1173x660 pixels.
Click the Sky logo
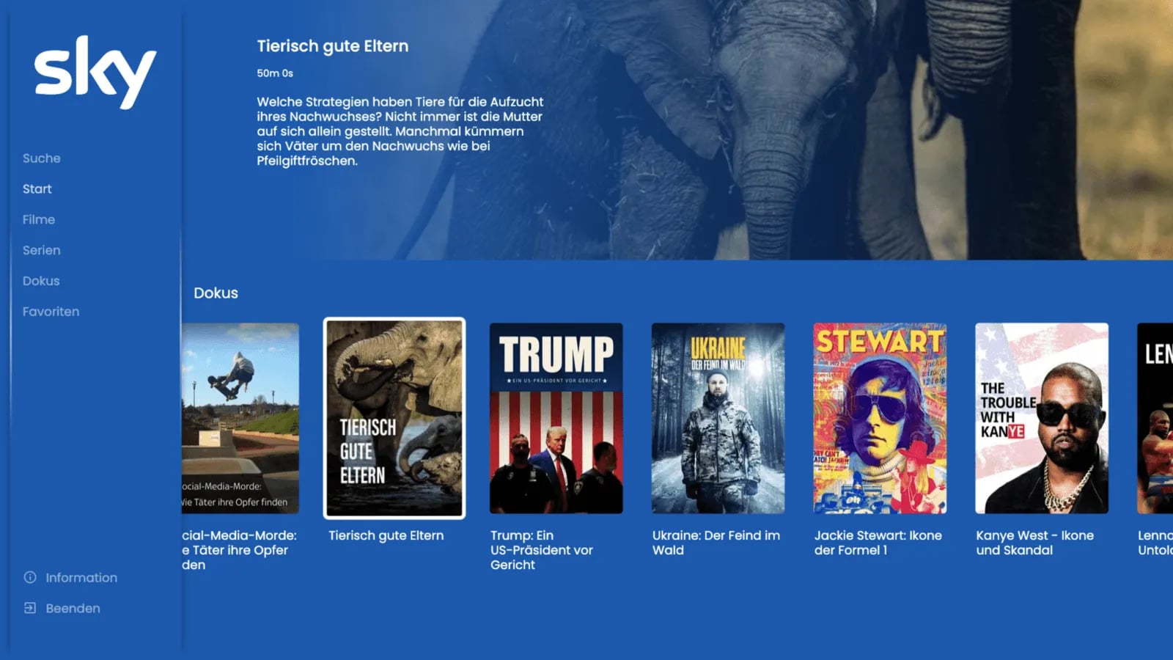(95, 71)
